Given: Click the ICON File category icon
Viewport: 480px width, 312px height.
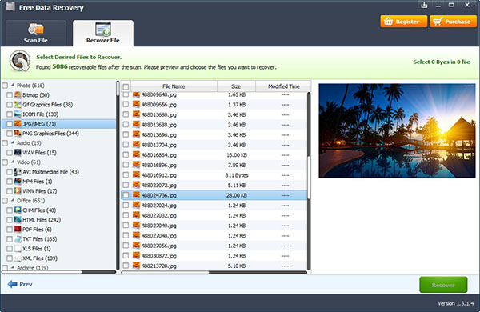Looking at the screenshot, I should (x=18, y=114).
